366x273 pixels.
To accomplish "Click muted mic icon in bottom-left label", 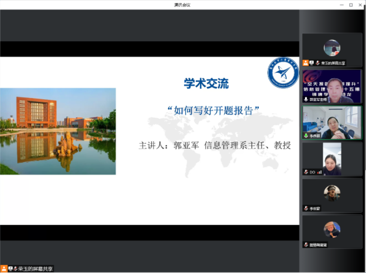I will click(15, 268).
